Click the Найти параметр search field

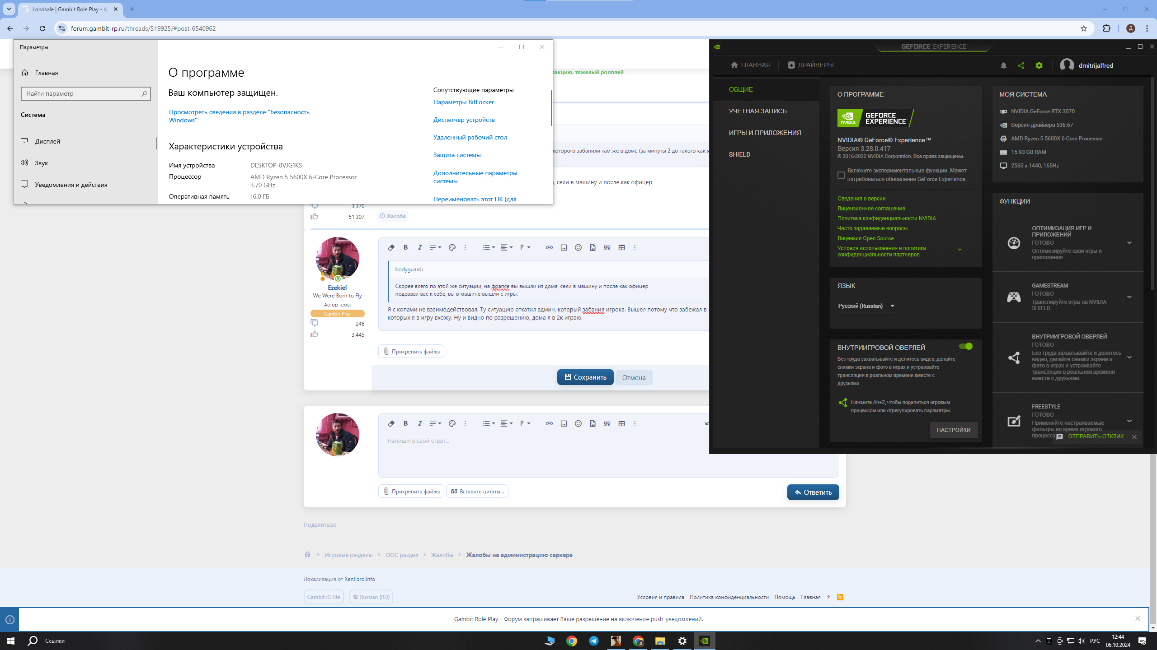point(82,93)
